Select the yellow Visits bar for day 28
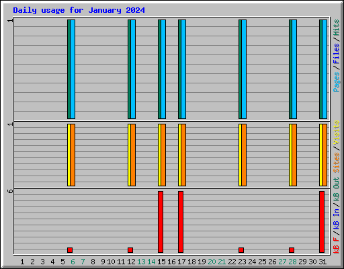Viewport: 344px width, 269px height. (290, 155)
